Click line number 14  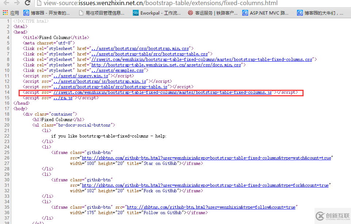click(x=7, y=92)
